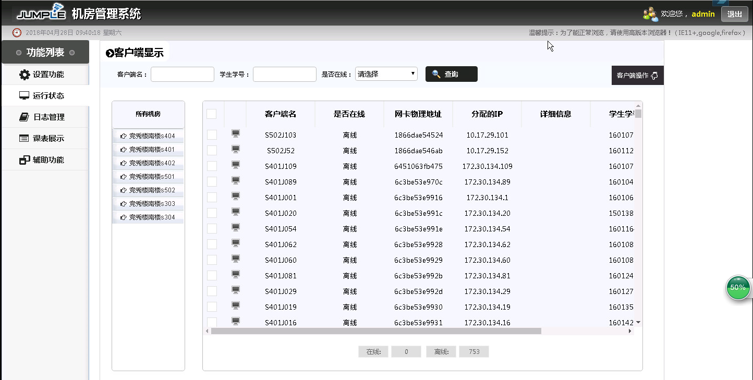Click the computer icon in the S502J103 row
Viewport: 753px width, 380px height.
[236, 134]
